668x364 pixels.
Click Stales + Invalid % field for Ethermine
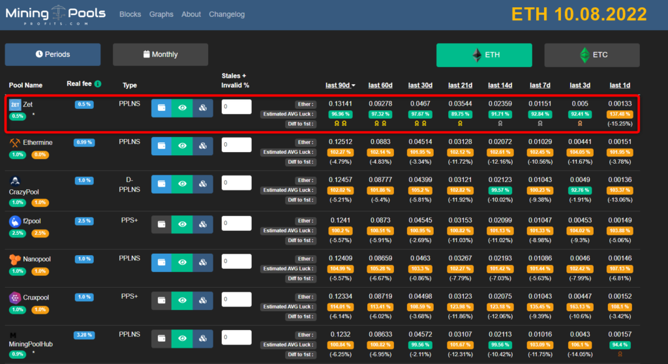pos(236,145)
